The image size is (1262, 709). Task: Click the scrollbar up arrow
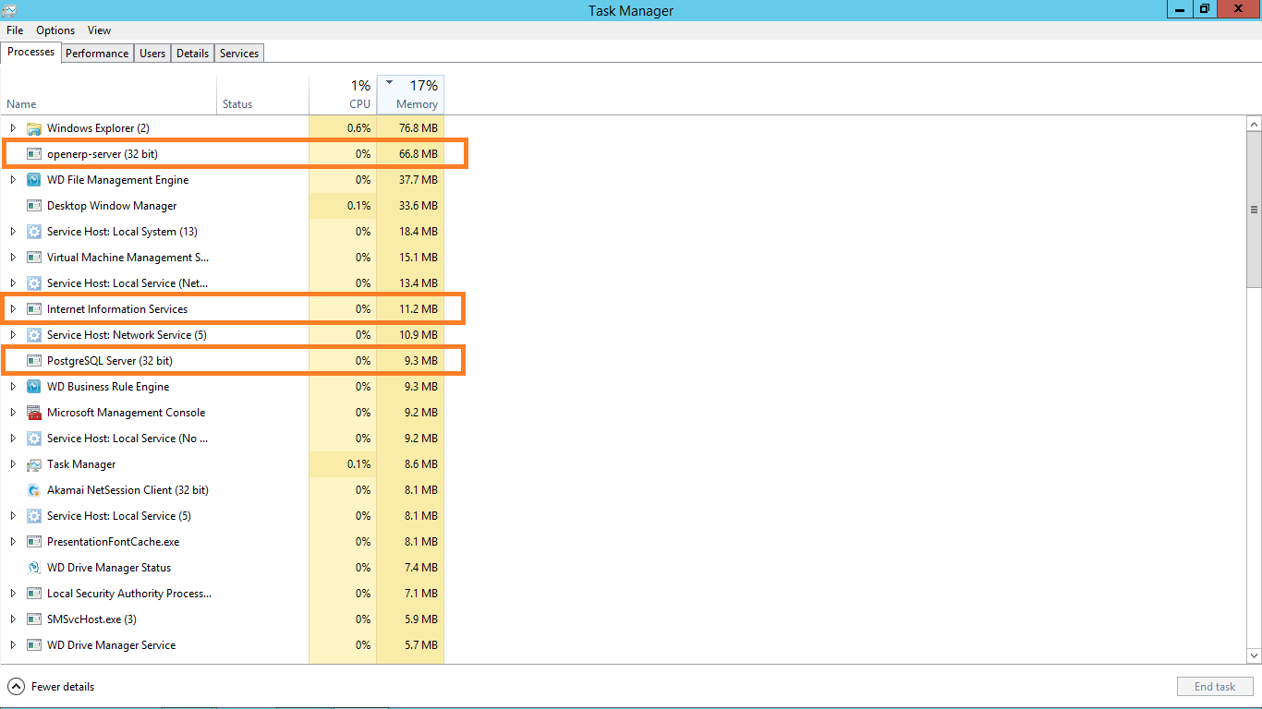point(1254,124)
